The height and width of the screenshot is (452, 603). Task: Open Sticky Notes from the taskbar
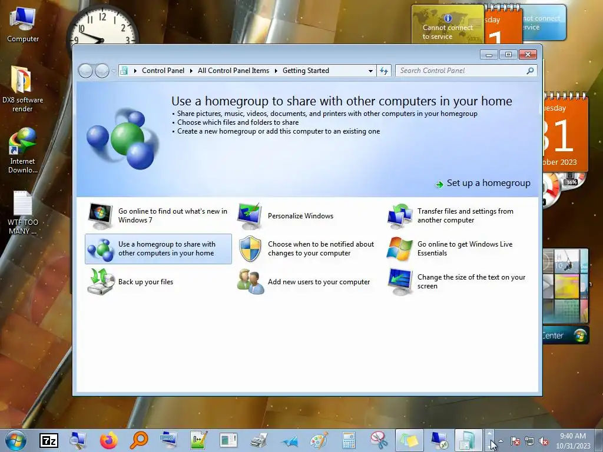click(x=409, y=440)
